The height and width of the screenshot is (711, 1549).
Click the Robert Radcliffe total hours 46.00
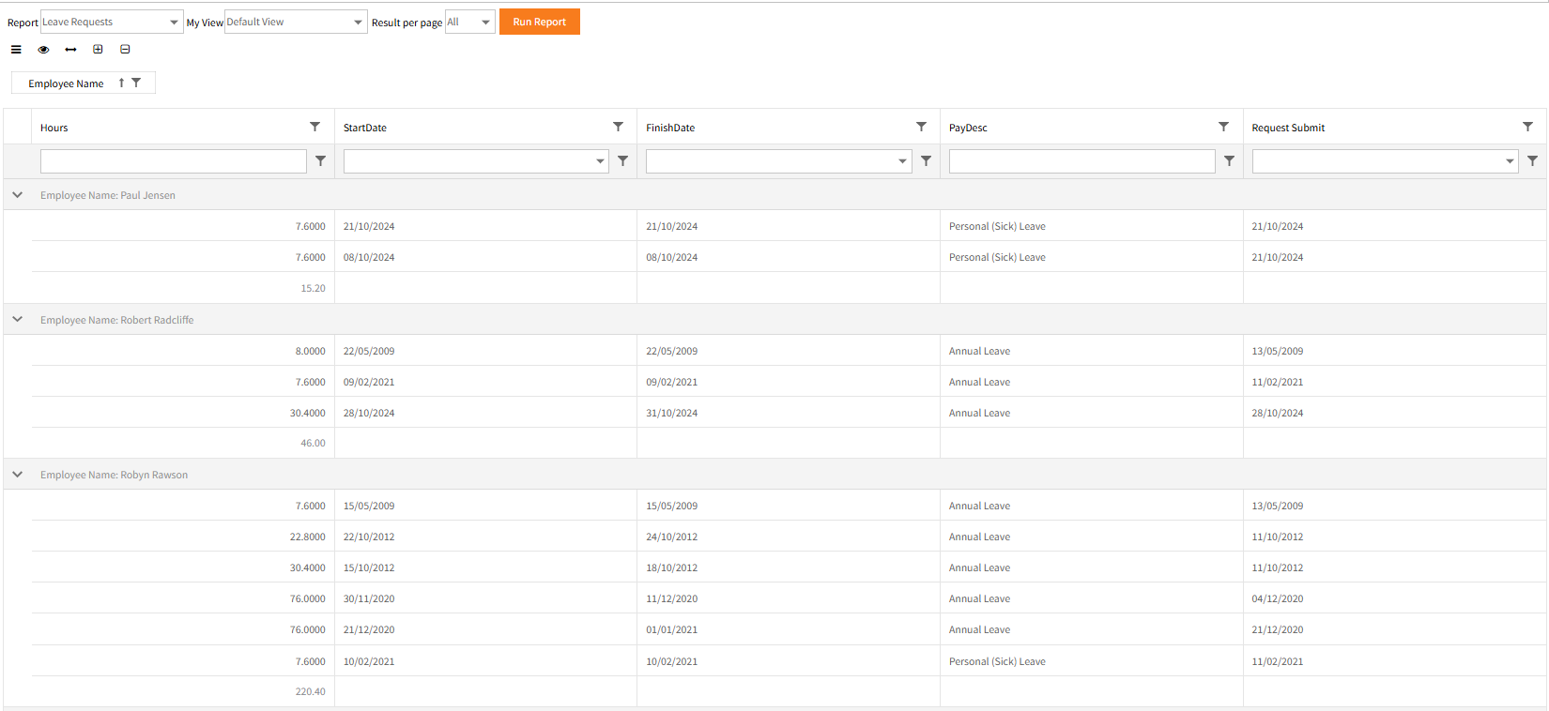pos(313,443)
